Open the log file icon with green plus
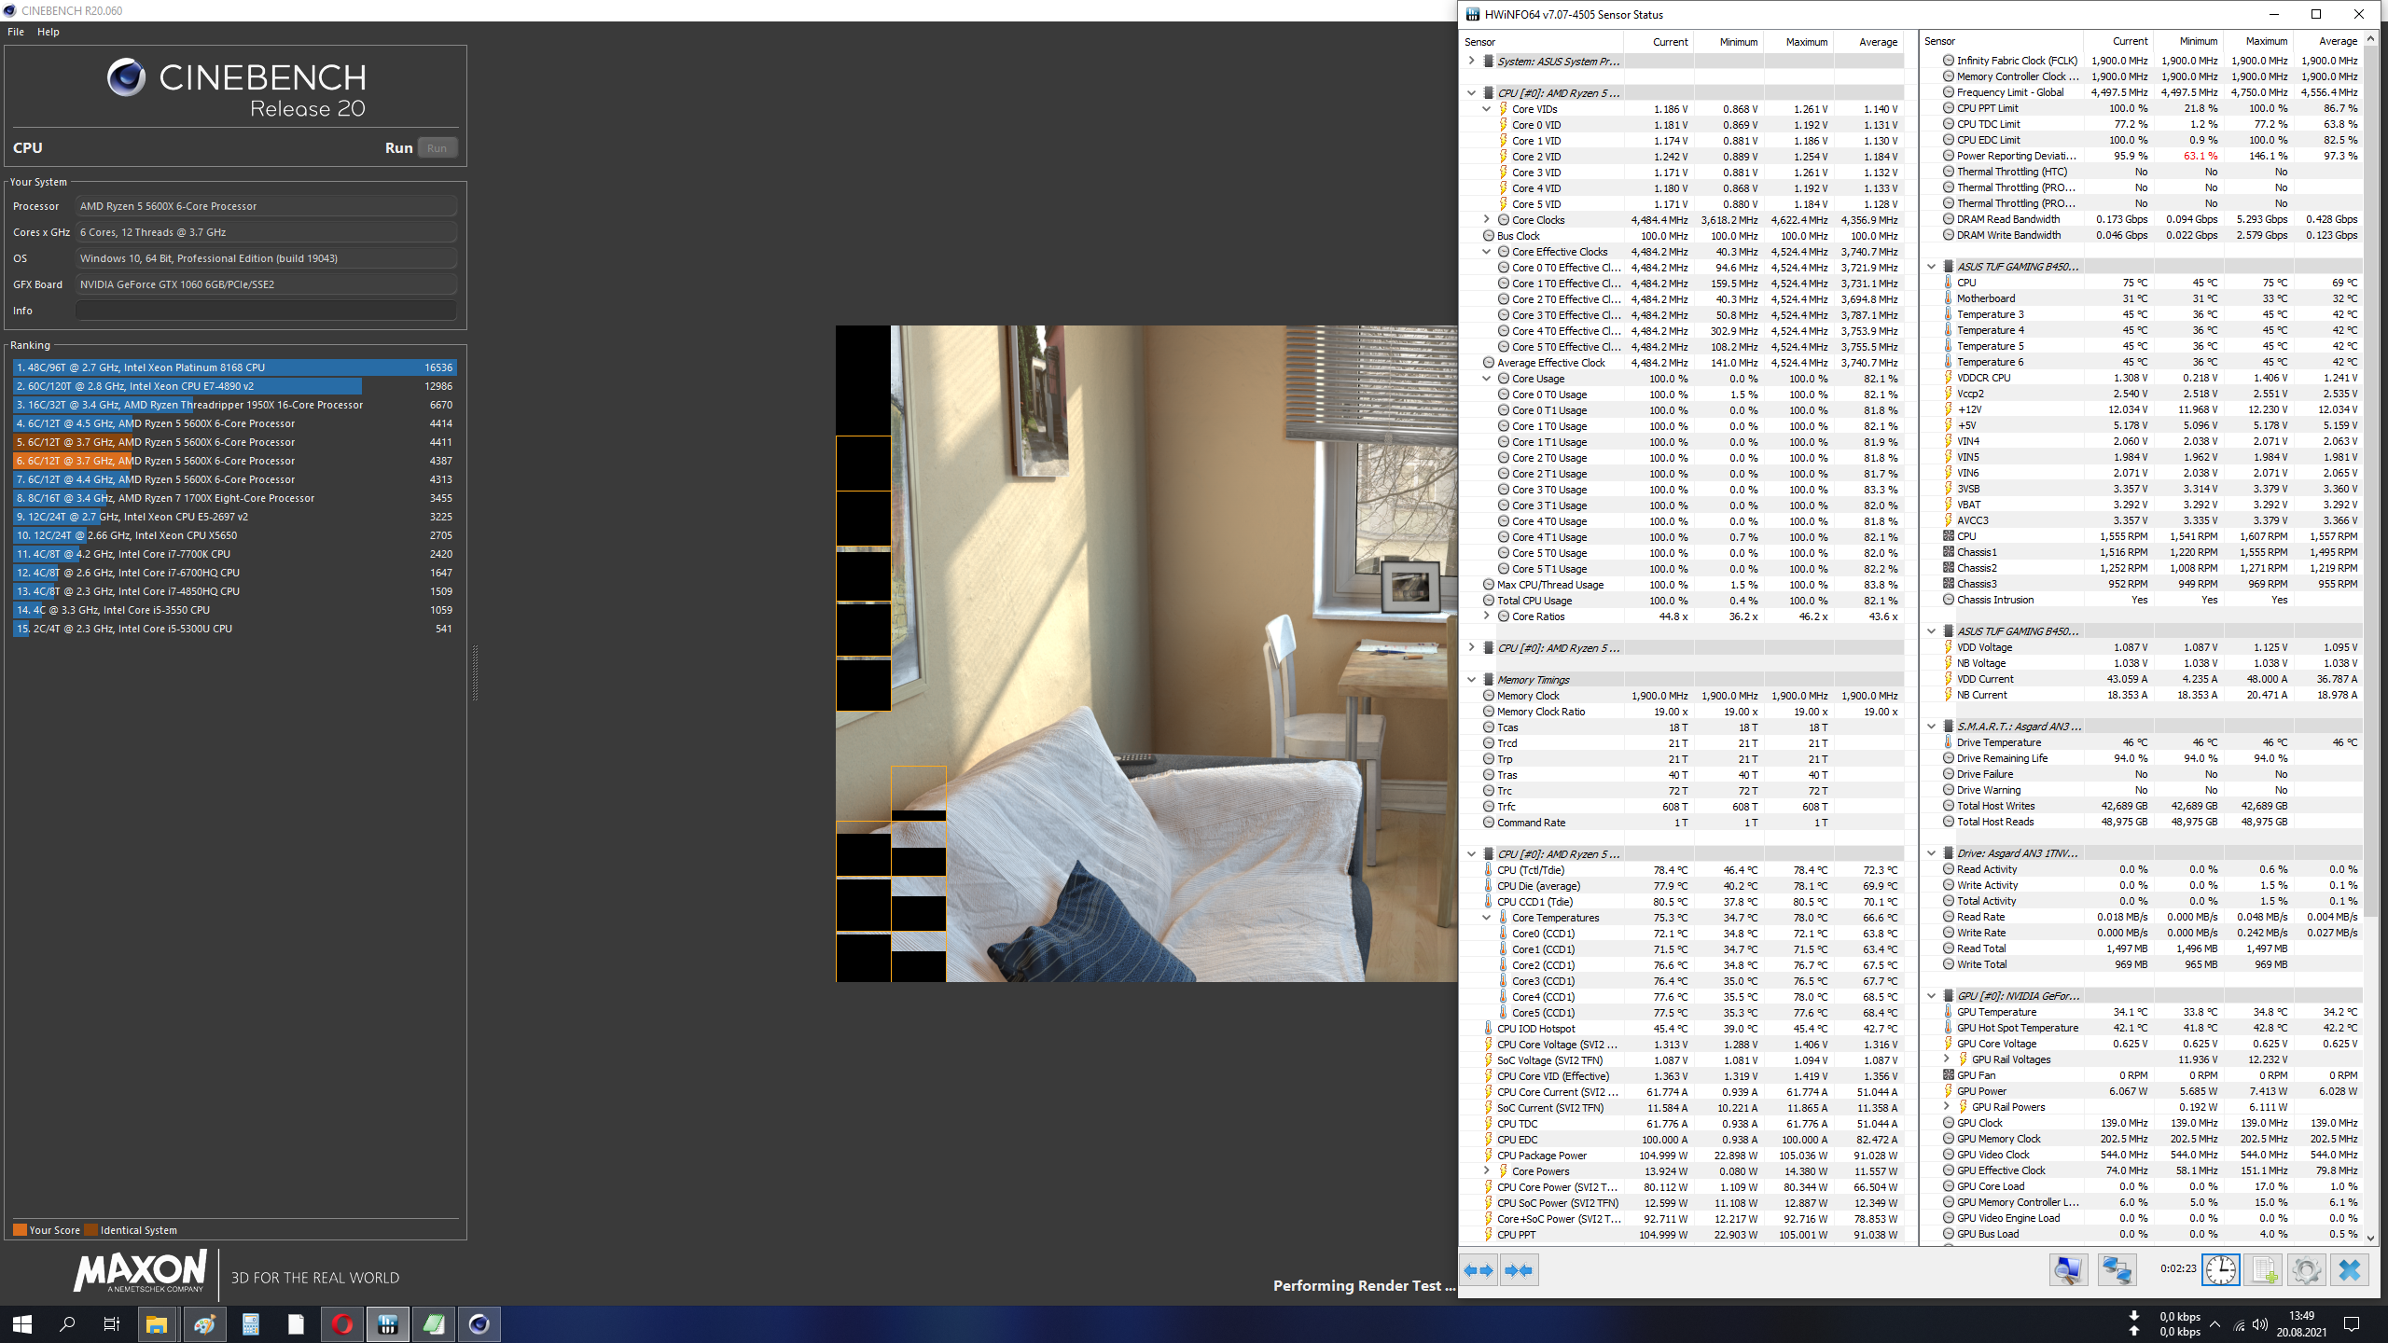 tap(2263, 1270)
